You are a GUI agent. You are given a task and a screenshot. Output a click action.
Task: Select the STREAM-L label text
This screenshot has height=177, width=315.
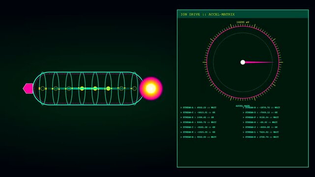[251, 132]
